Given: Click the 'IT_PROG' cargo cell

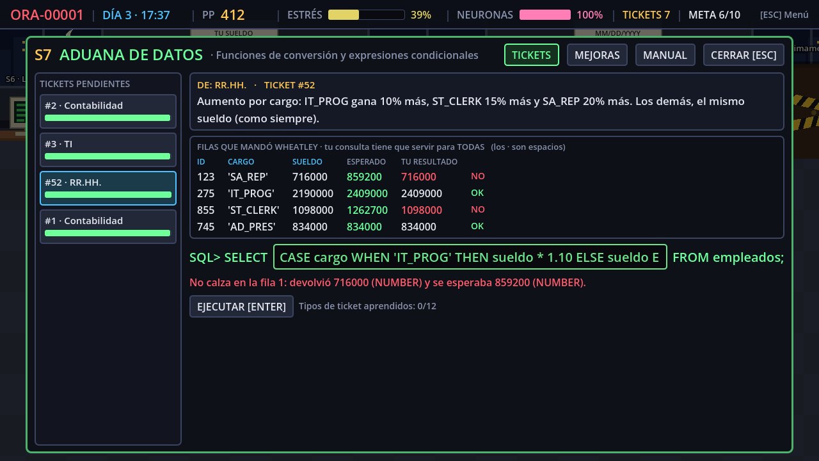Looking at the screenshot, I should pyautogui.click(x=251, y=193).
